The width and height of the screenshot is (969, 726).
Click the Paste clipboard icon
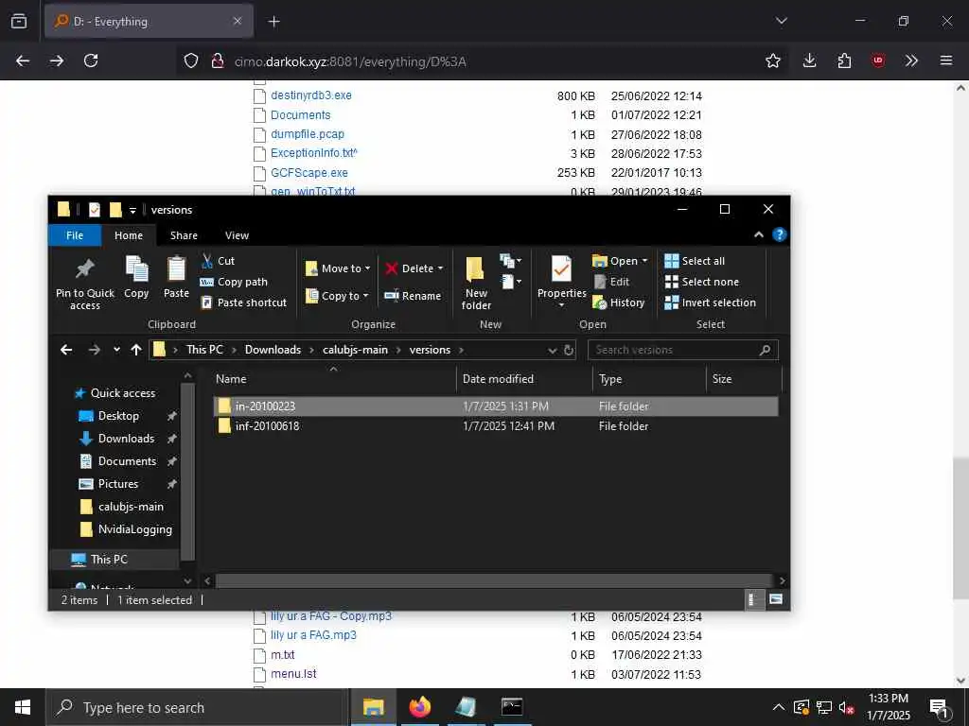click(x=176, y=269)
